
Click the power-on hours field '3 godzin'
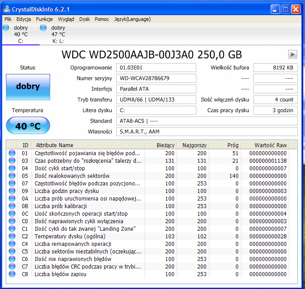pyautogui.click(x=276, y=110)
